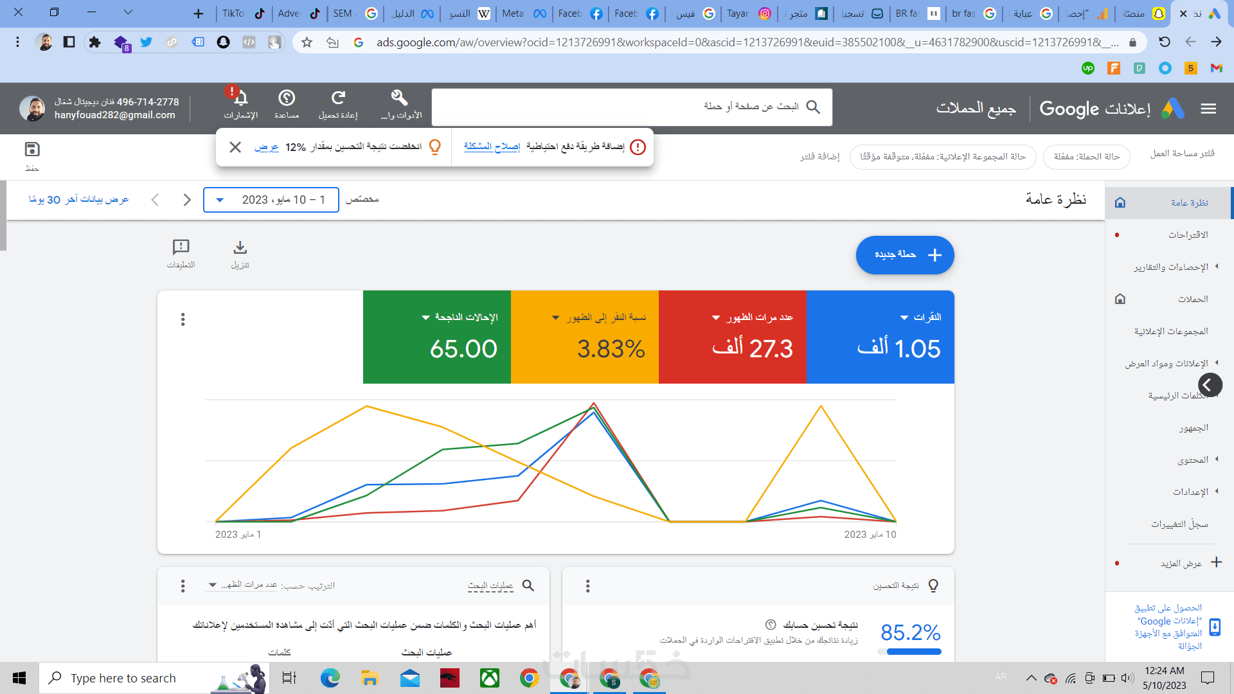
Task: Open the scorecard three-dot options menu
Action: click(183, 319)
